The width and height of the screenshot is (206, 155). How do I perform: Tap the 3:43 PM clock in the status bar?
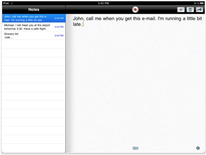[x=103, y=3]
